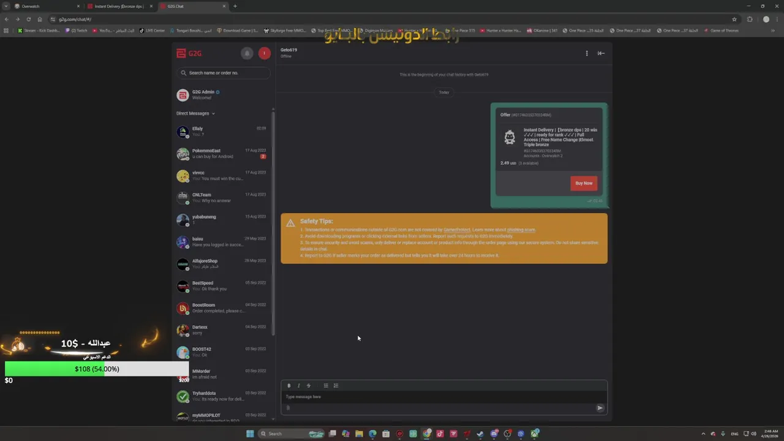The width and height of the screenshot is (784, 441).
Task: Bookmark this page with the star icon
Action: pyautogui.click(x=734, y=19)
